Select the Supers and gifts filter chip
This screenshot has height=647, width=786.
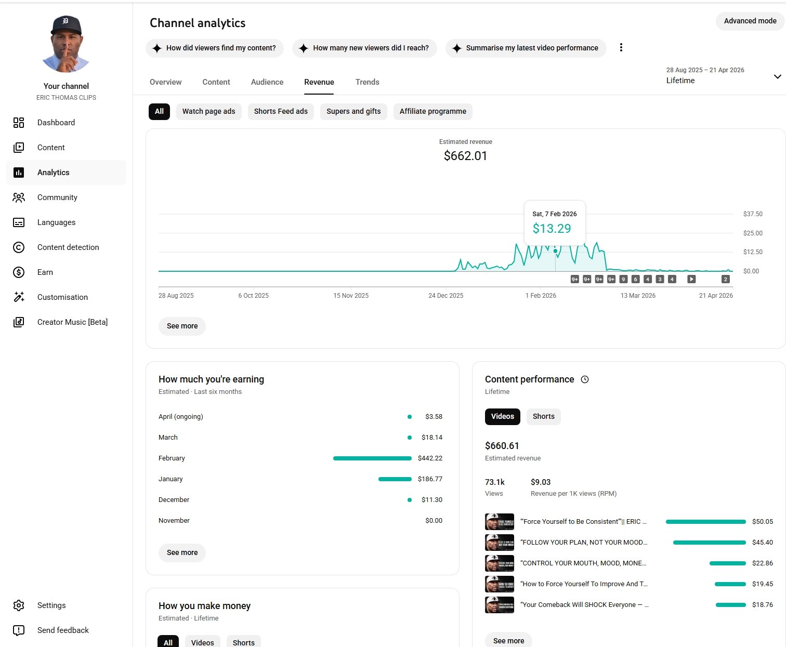click(x=353, y=111)
